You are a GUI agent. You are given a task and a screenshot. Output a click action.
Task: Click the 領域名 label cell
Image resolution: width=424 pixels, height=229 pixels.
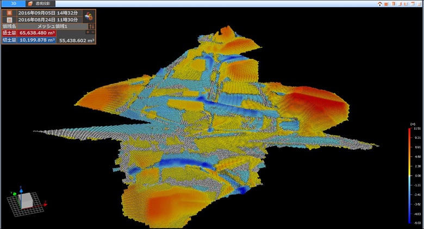[10, 26]
